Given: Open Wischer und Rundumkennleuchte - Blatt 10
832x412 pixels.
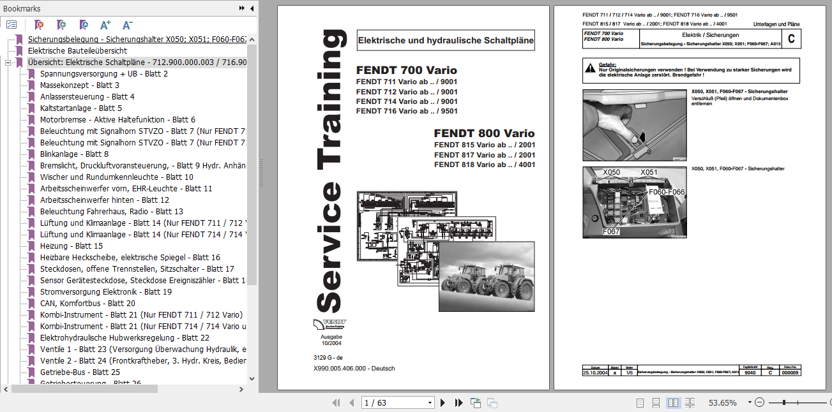Looking at the screenshot, I should click(117, 177).
